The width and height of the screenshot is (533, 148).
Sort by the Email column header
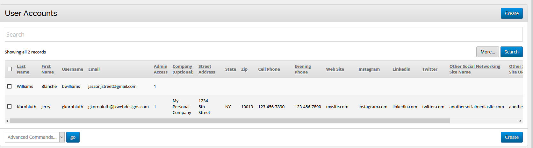click(94, 69)
